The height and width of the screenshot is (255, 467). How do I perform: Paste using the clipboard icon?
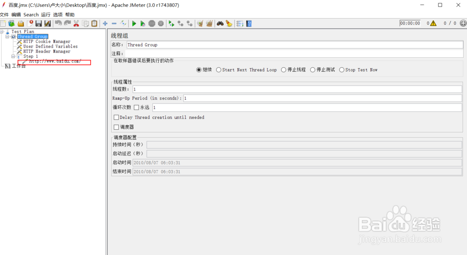94,23
